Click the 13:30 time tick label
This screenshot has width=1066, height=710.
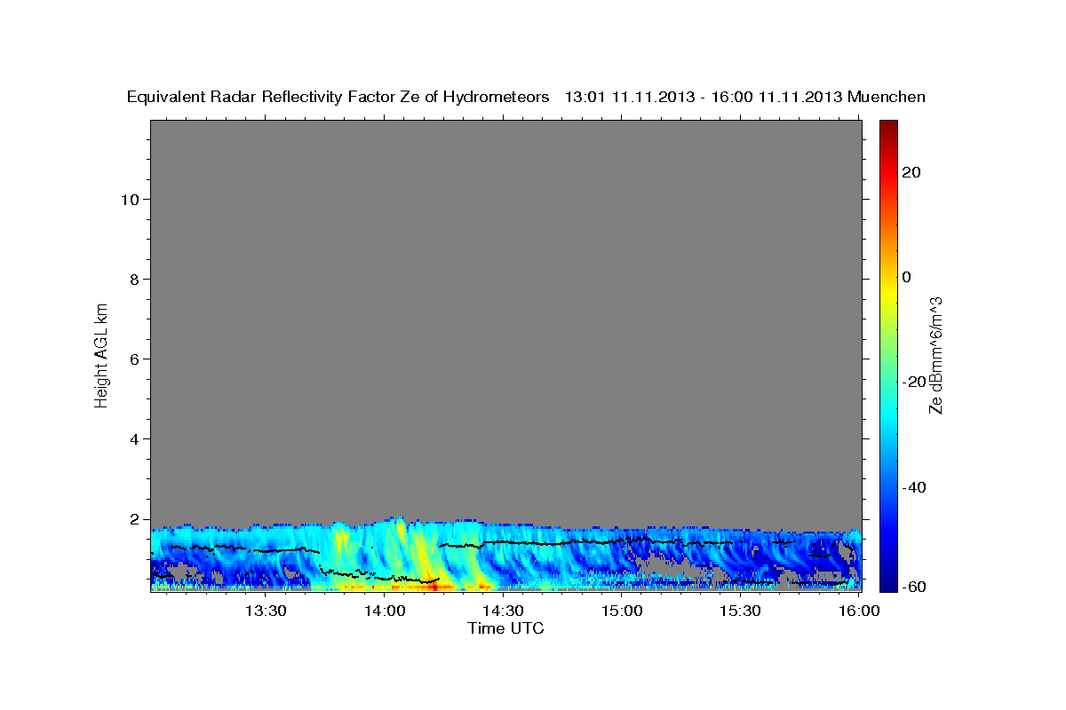pos(266,611)
